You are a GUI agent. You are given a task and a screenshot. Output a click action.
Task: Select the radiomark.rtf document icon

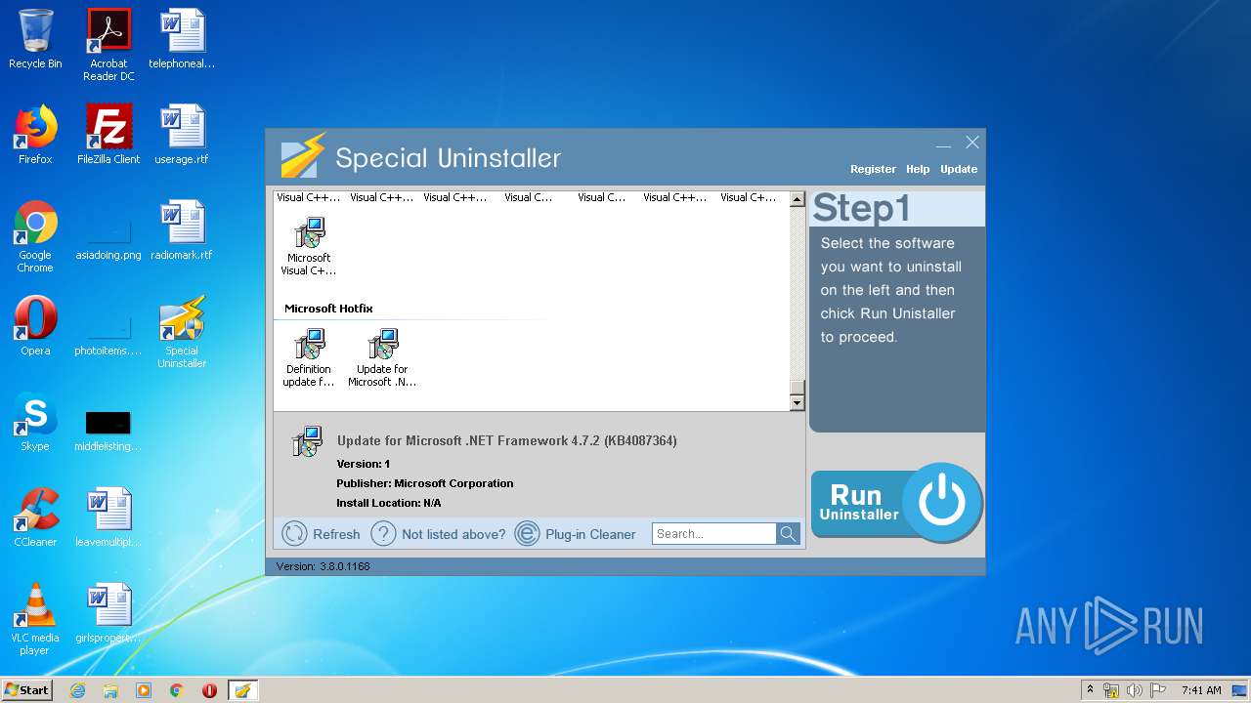pyautogui.click(x=182, y=230)
